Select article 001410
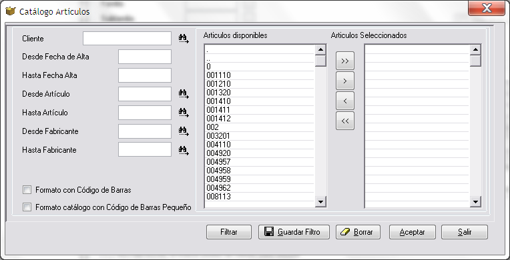This screenshot has height=260, width=510. pyautogui.click(x=260, y=101)
